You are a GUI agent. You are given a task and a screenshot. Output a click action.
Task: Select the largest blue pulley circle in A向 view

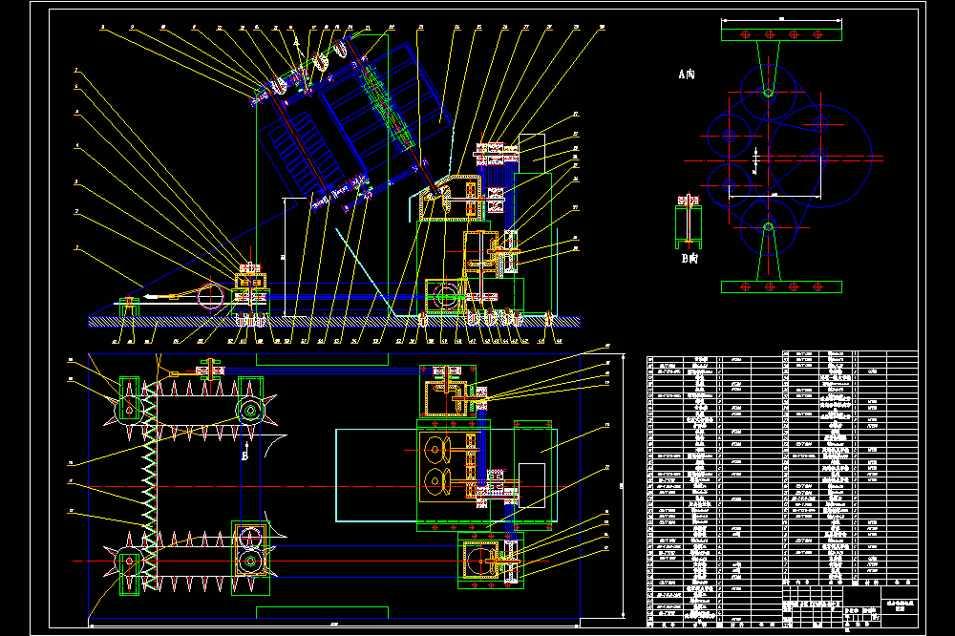[820, 157]
